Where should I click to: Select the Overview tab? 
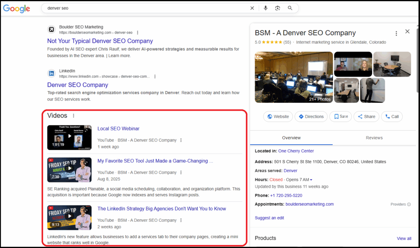pos(291,138)
